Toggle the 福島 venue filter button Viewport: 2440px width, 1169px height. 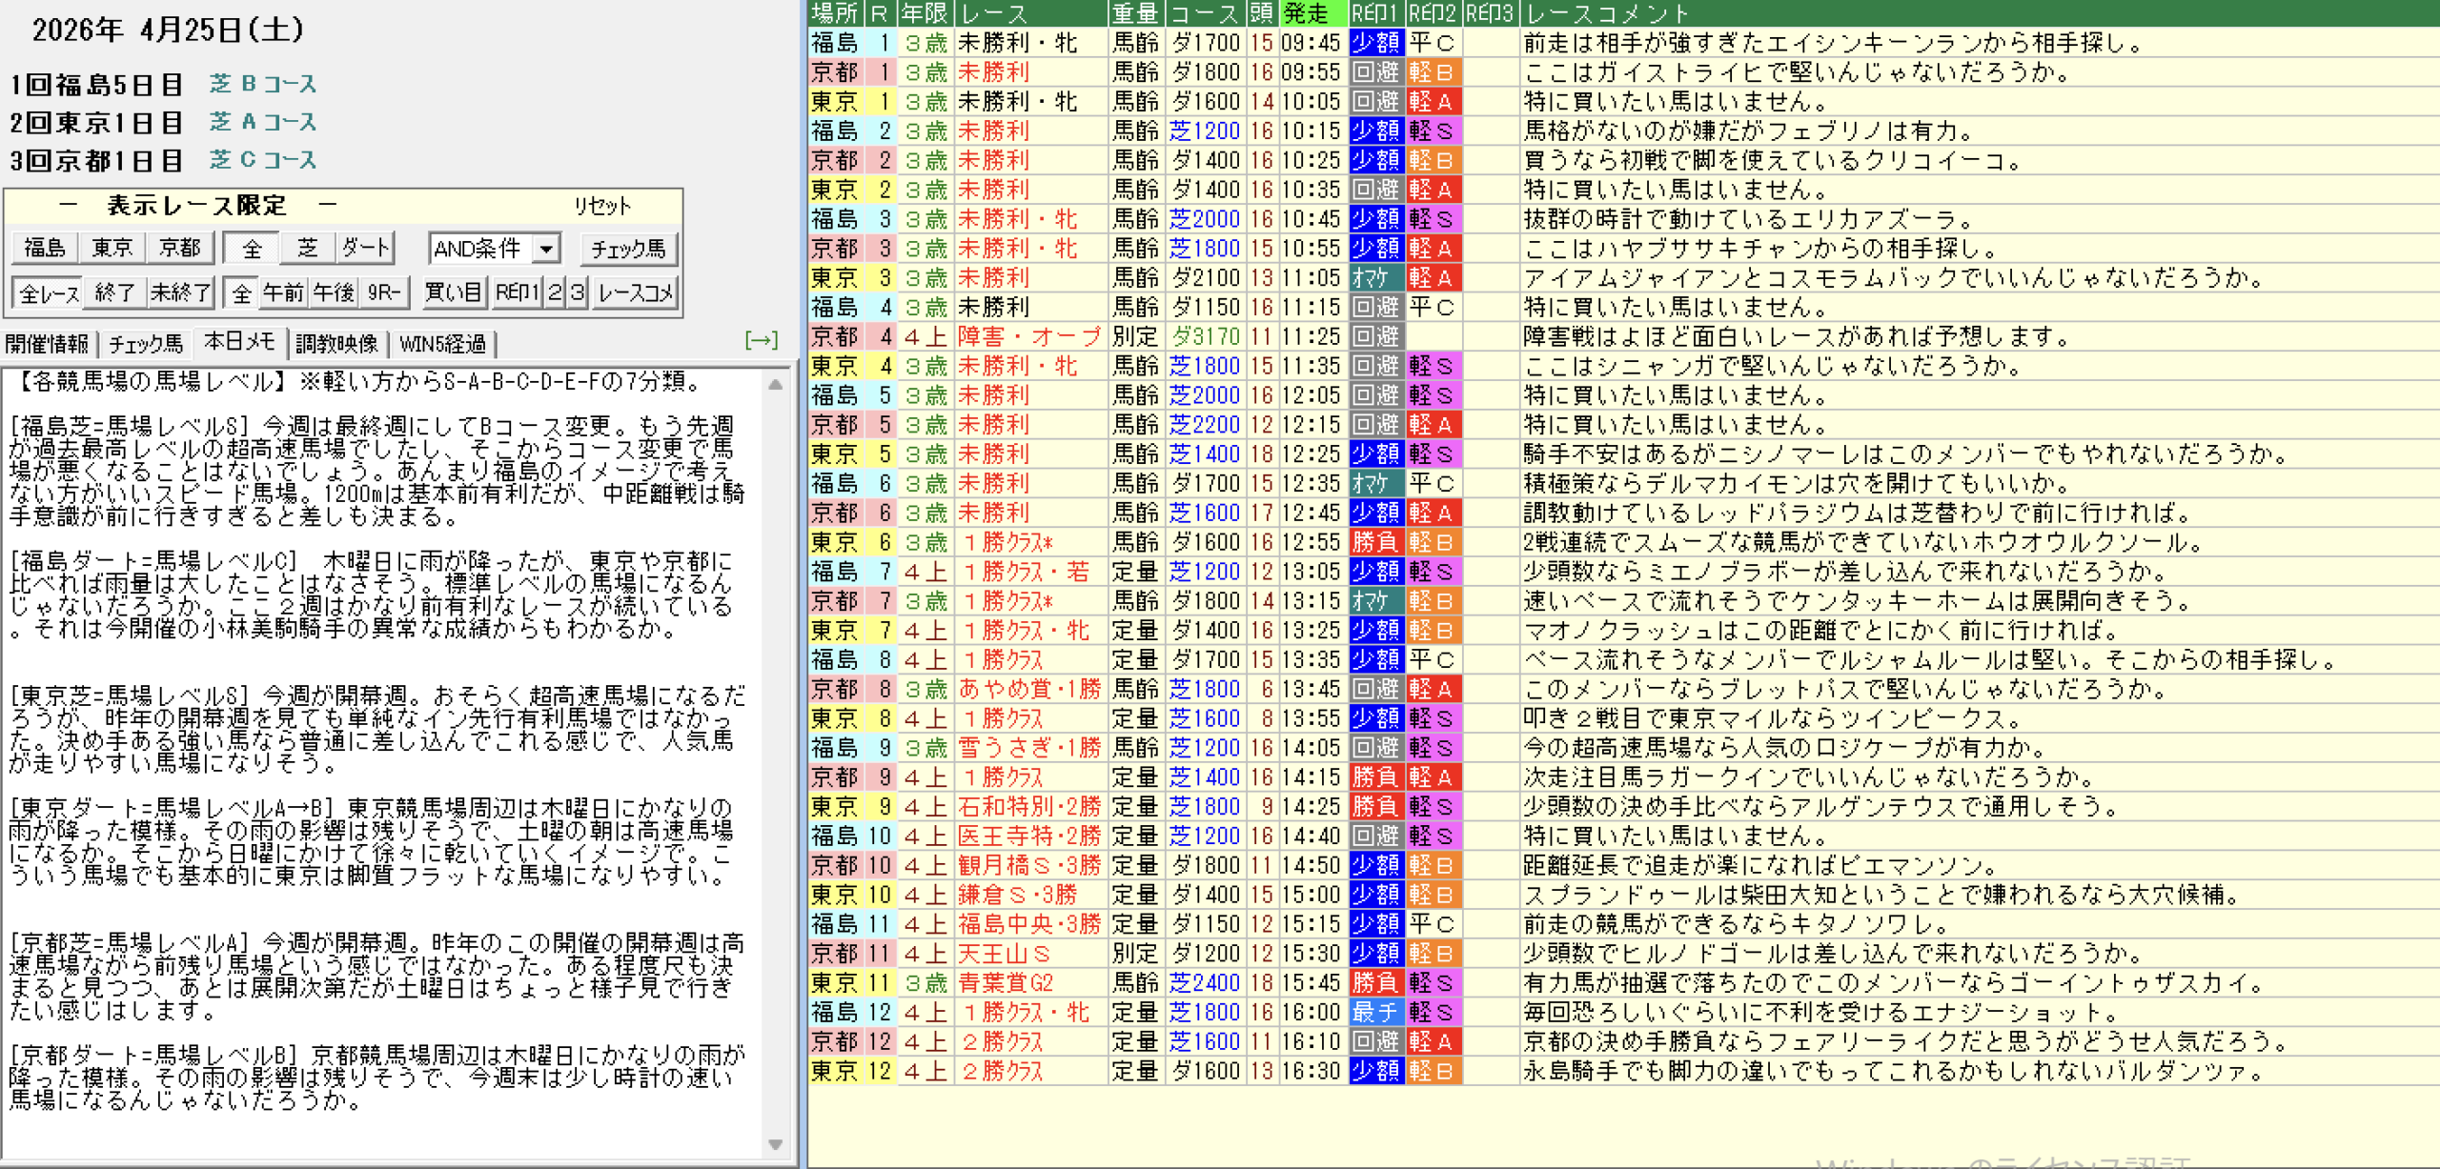tap(45, 248)
